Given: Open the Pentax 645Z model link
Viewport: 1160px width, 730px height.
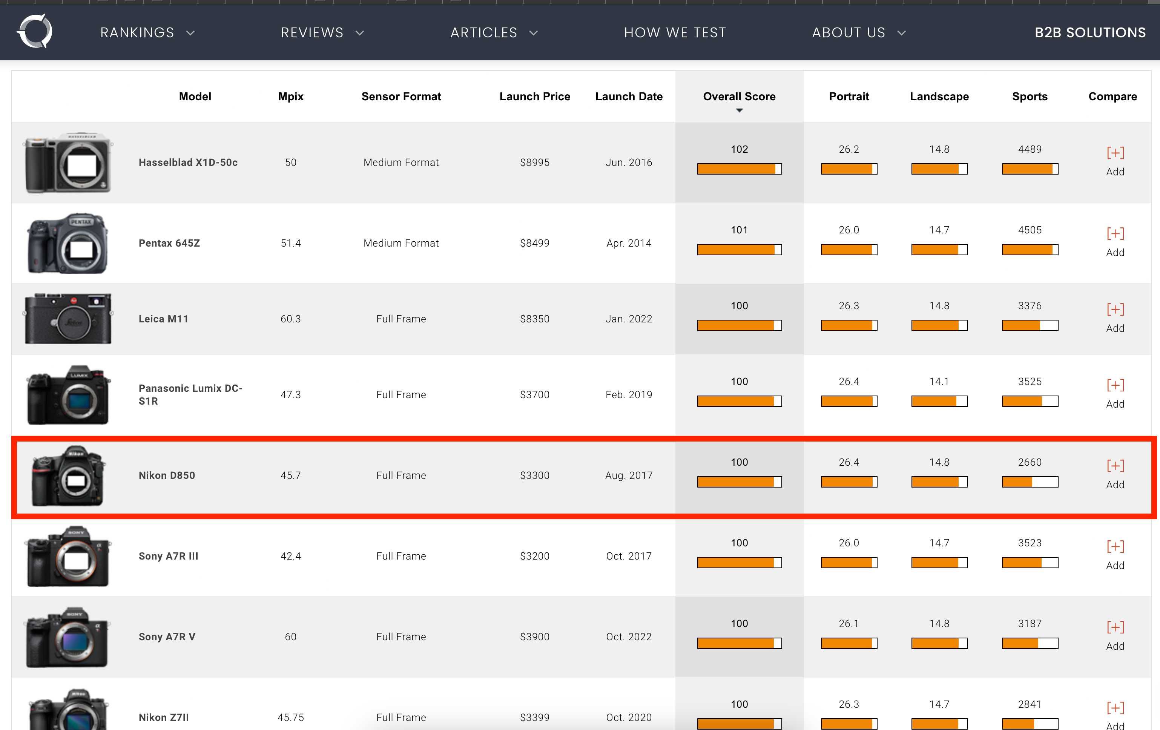Looking at the screenshot, I should pos(169,243).
